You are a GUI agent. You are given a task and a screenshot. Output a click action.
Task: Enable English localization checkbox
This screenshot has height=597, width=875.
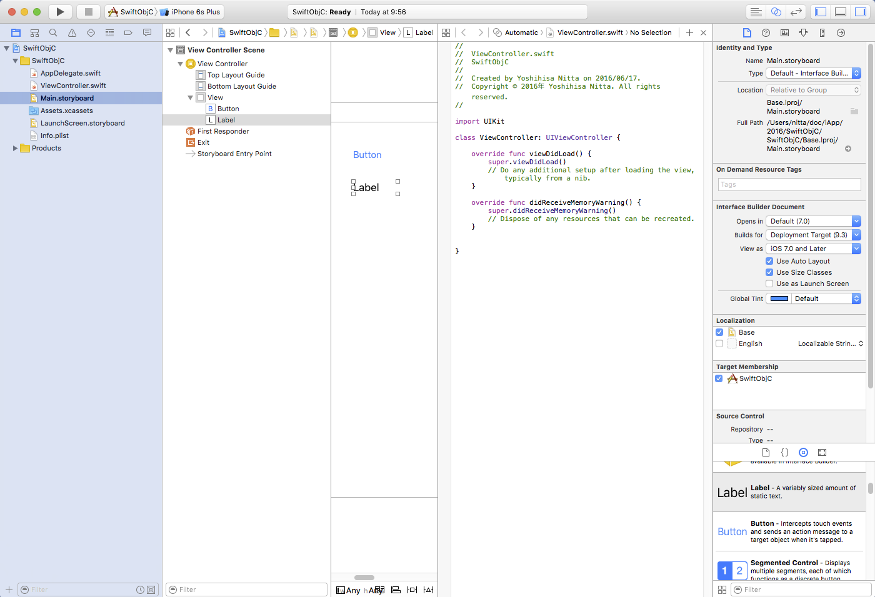click(x=719, y=343)
